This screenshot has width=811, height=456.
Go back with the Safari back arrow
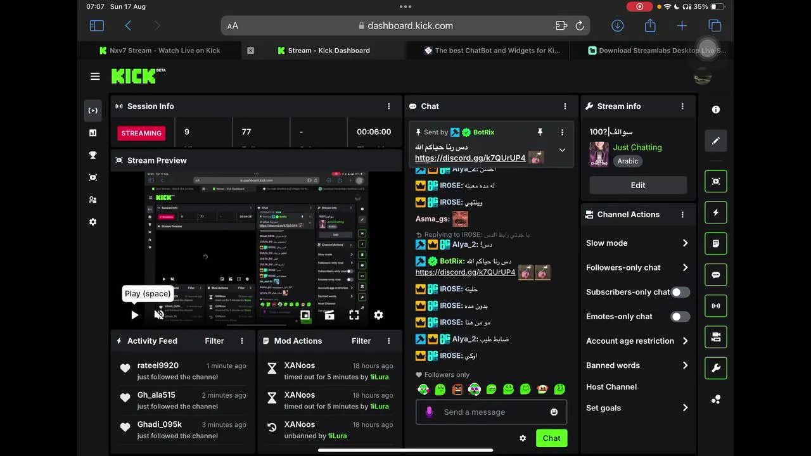click(128, 25)
